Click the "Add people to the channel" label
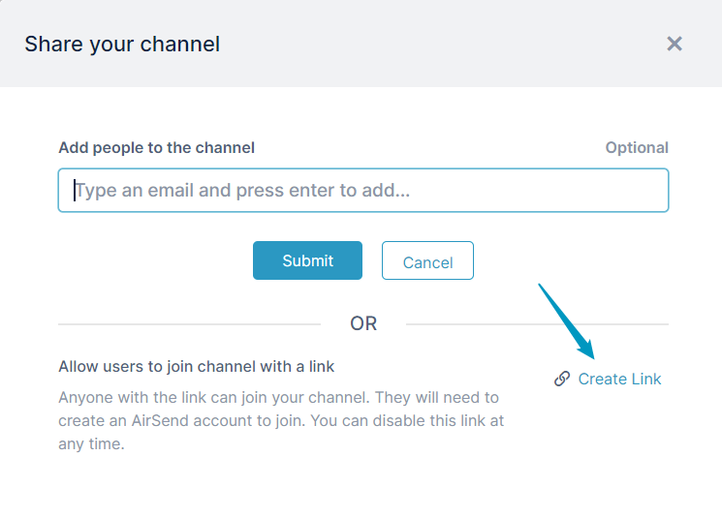 [x=157, y=148]
